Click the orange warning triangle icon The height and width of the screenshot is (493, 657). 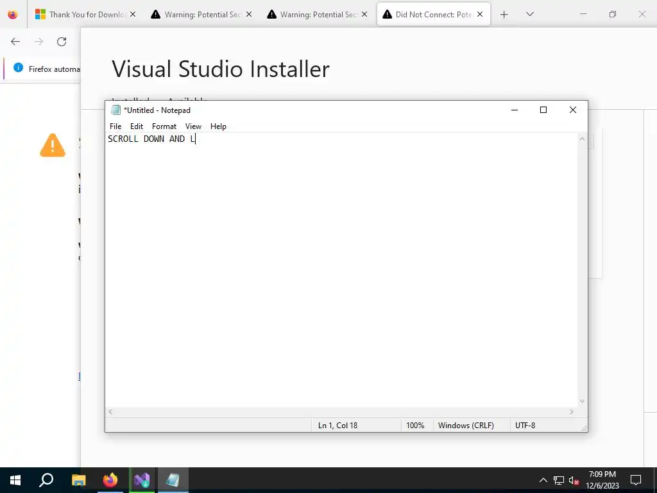pos(53,146)
